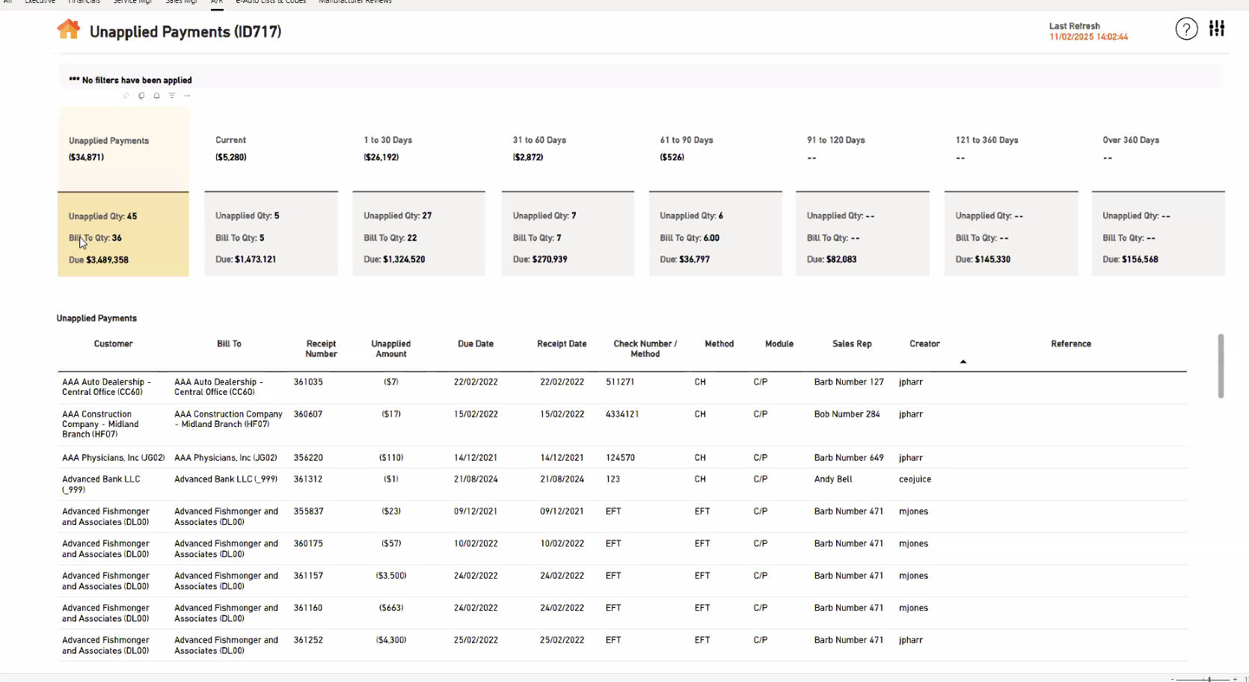Click unapplied amount ($663)
1249x682 pixels.
tap(391, 608)
